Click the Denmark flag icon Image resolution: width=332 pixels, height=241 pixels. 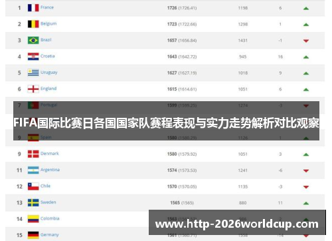pos(33,154)
